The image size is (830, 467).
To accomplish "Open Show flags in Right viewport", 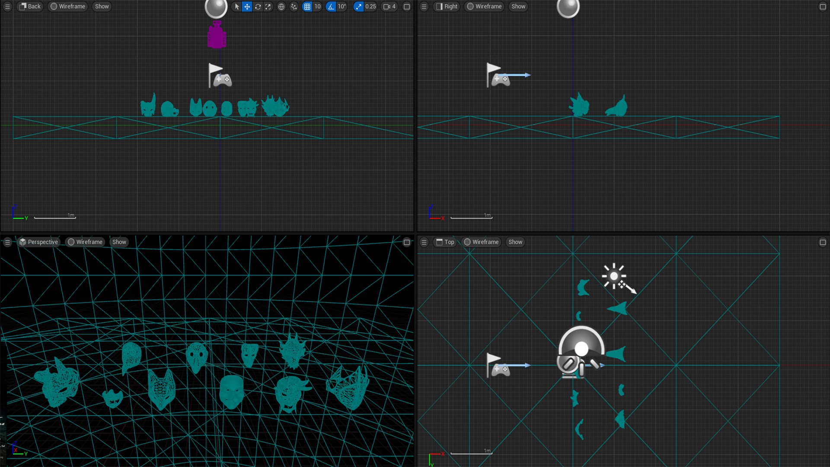I will coord(518,6).
